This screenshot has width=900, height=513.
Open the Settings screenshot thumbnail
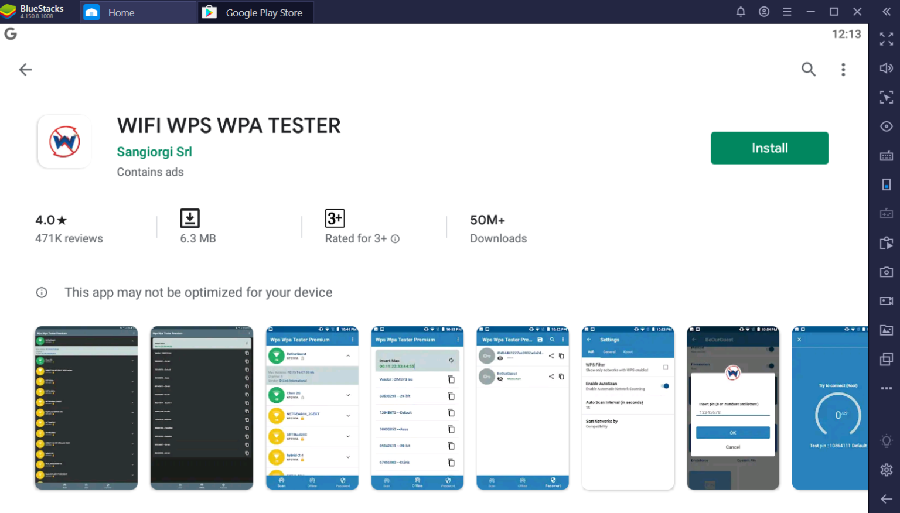point(628,408)
